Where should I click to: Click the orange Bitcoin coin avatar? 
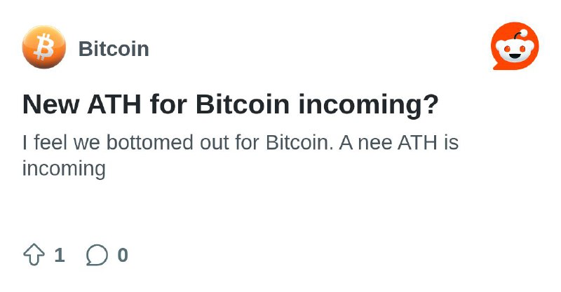44,47
